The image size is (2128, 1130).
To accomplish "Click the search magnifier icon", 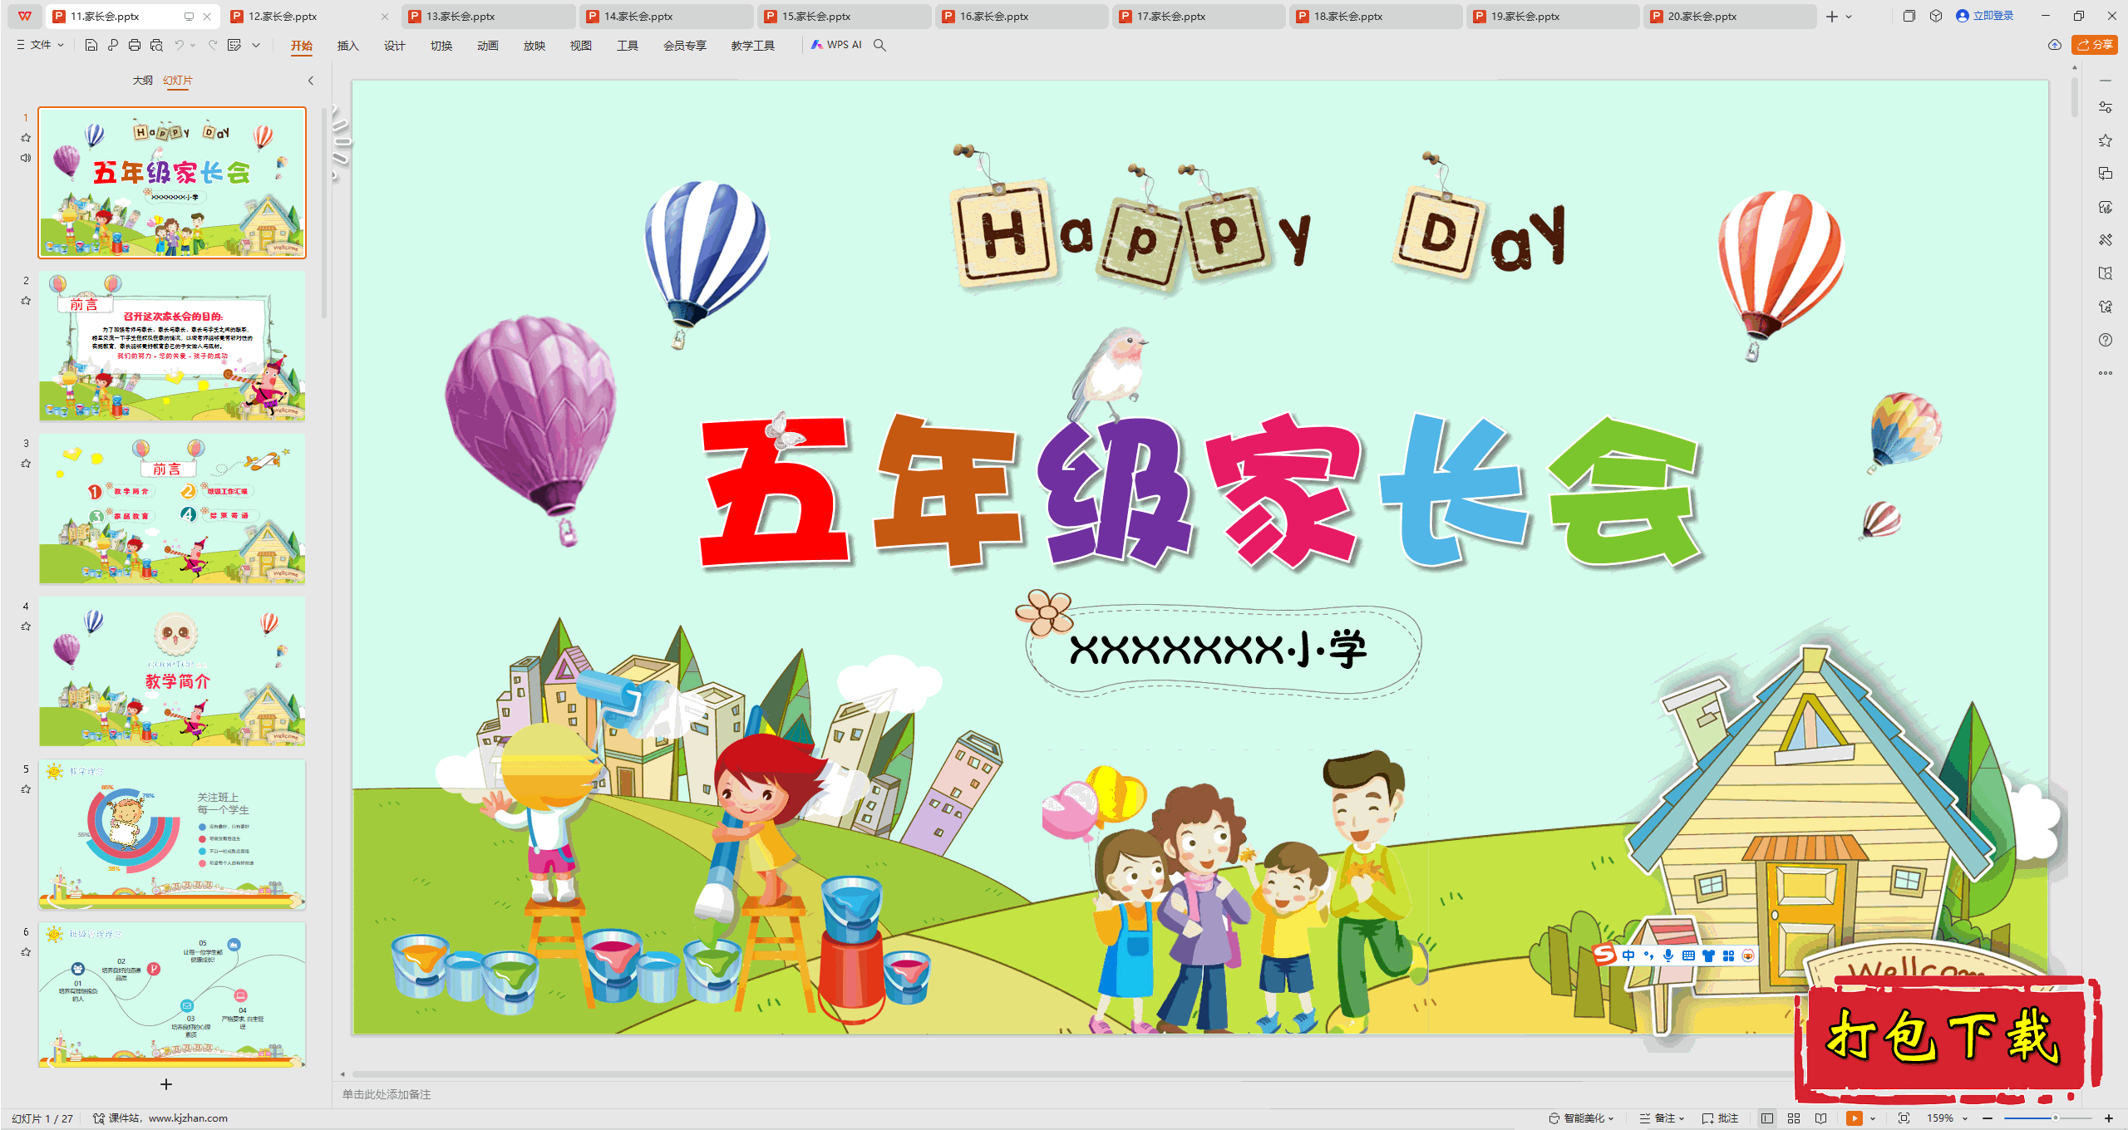I will pos(880,45).
